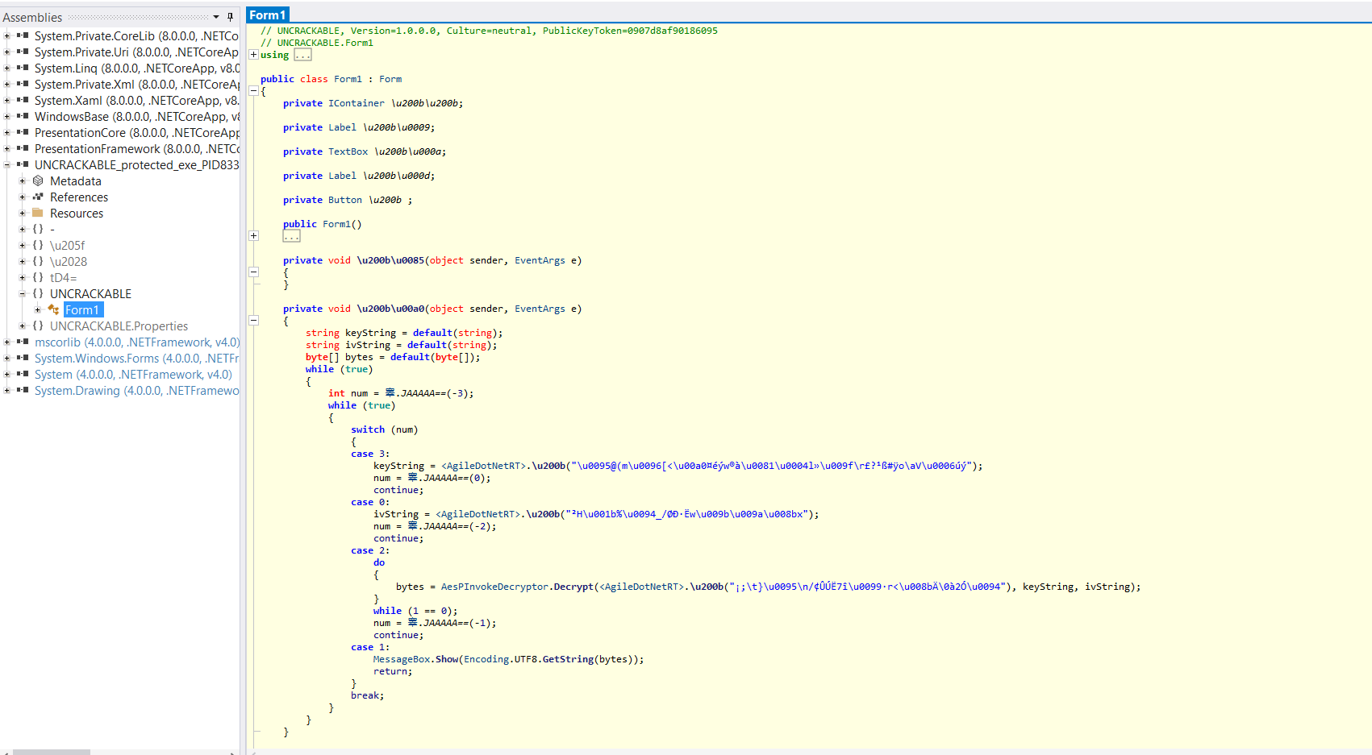Click the UNCRACKABLE namespace braces icon
1372x755 pixels.
click(38, 293)
